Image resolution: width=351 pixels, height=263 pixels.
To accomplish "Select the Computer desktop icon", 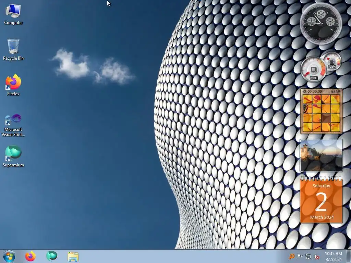I will coord(13,14).
